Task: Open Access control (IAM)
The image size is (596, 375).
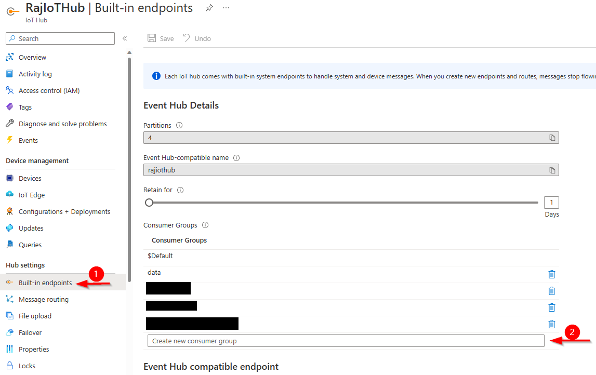Action: coord(49,90)
